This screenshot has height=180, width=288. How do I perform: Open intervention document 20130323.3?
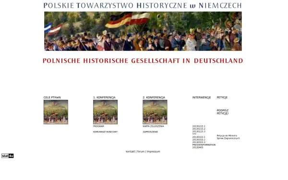[x=199, y=143]
